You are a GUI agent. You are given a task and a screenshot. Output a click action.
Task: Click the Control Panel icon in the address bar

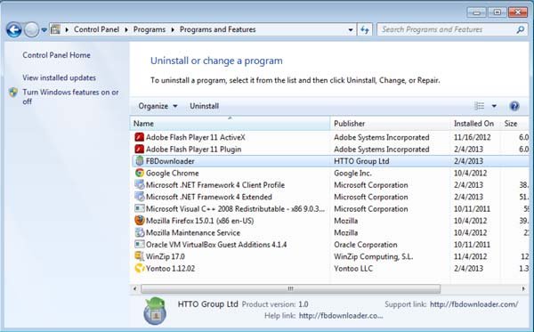pyautogui.click(x=55, y=29)
